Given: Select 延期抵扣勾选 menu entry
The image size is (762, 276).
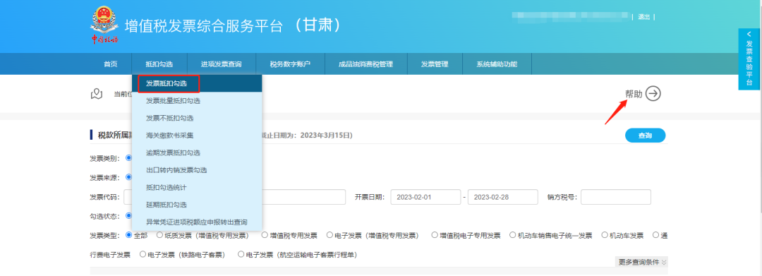Looking at the screenshot, I should (197, 205).
